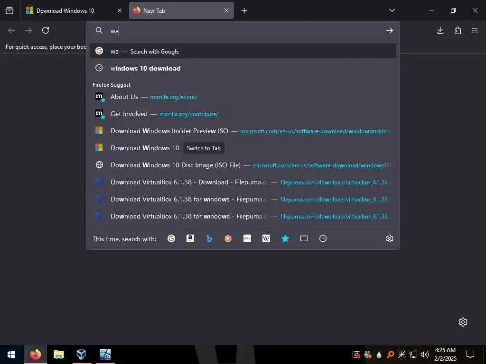Open the Get Involved mozilla.org suggestion

(x=243, y=114)
